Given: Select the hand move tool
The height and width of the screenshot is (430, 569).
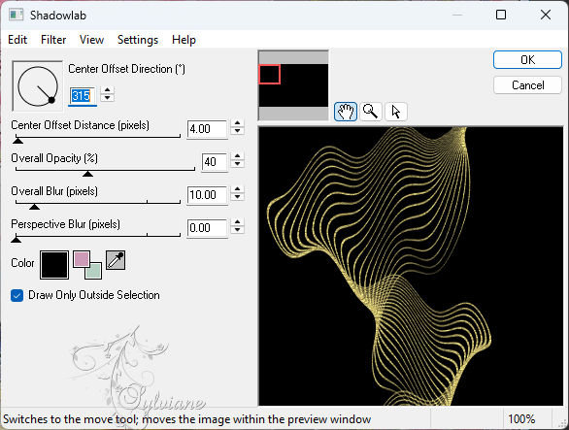Looking at the screenshot, I should pyautogui.click(x=346, y=112).
